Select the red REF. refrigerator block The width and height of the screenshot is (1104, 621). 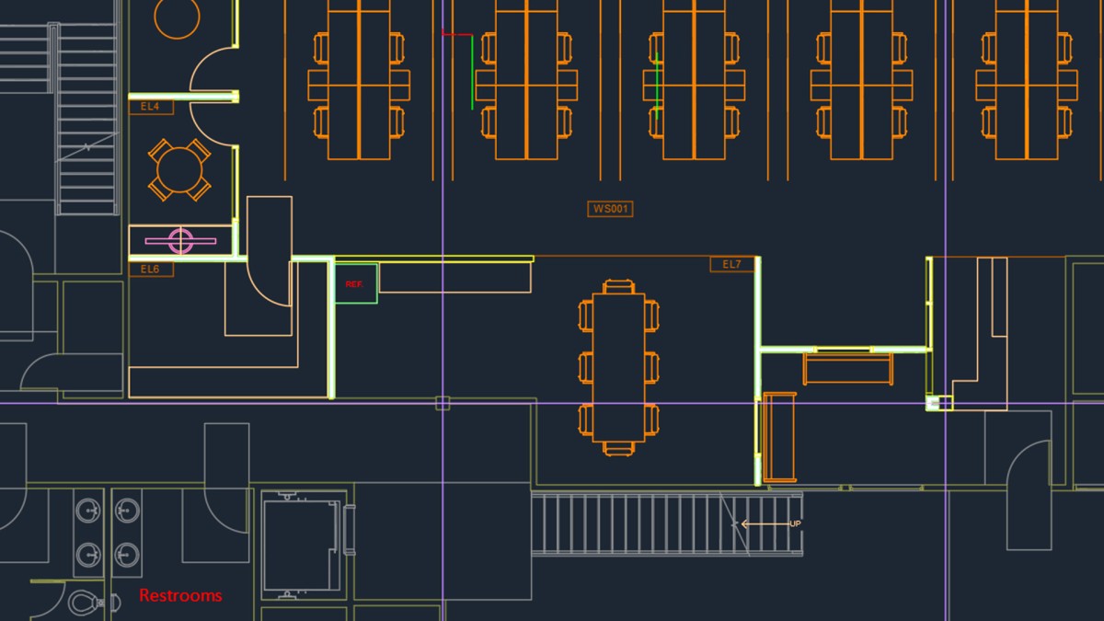(x=355, y=284)
